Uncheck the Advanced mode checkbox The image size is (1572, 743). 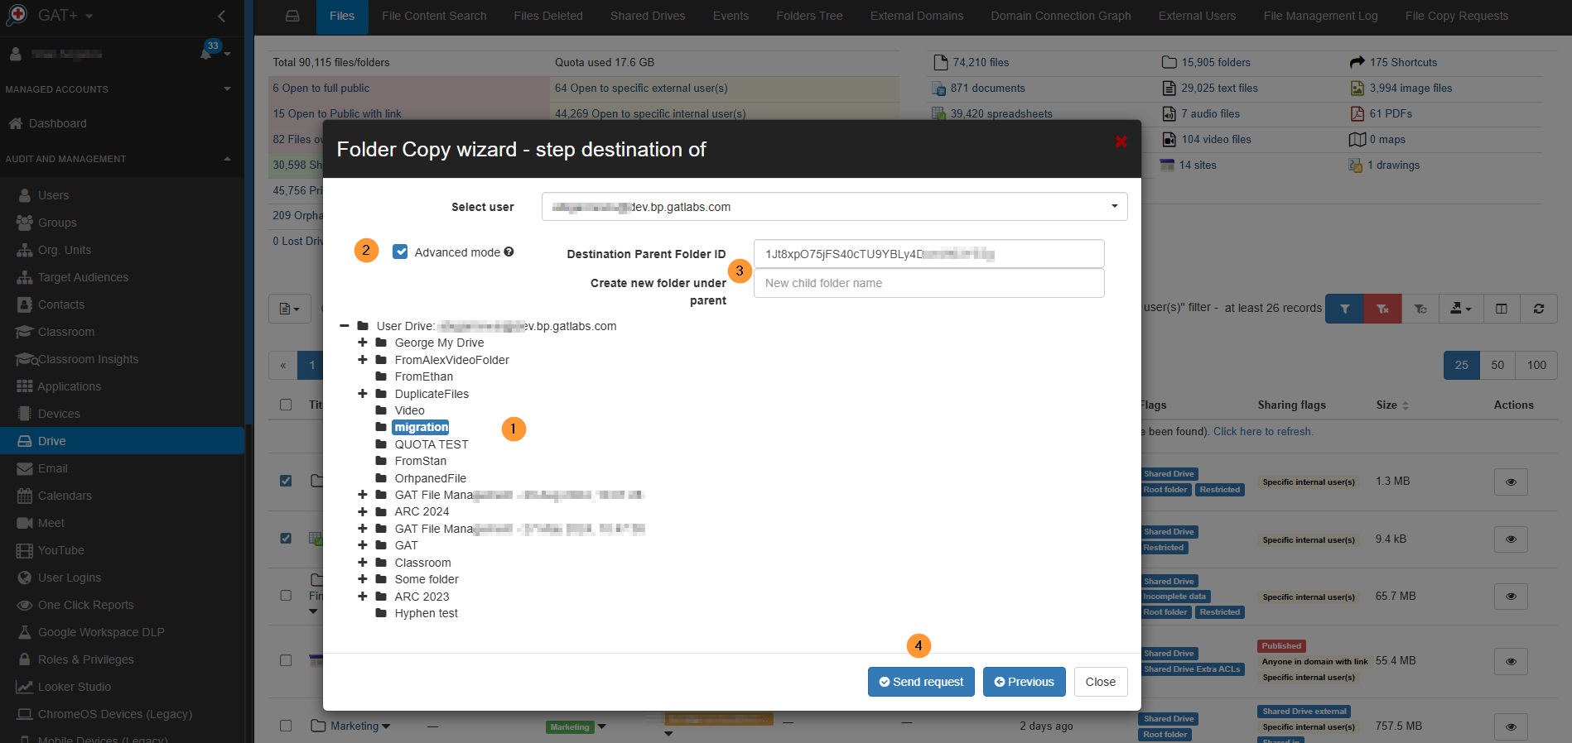(x=400, y=252)
